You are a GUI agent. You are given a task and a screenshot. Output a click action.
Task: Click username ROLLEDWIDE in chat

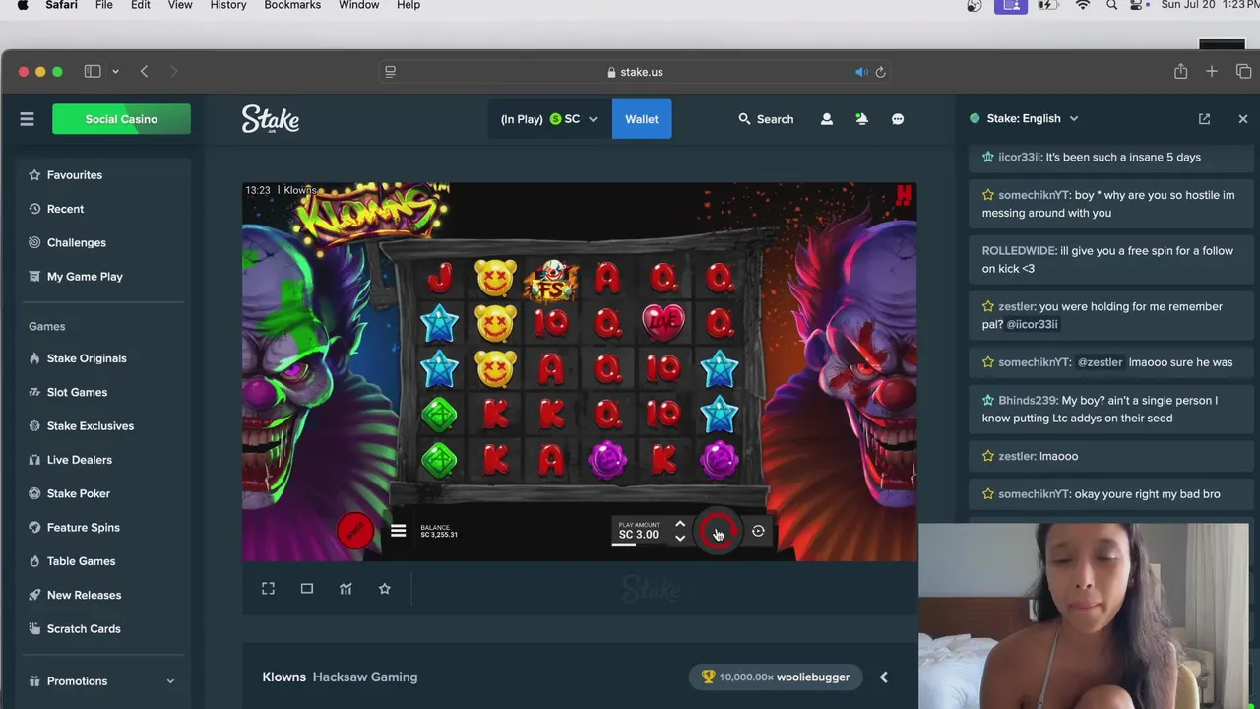[x=1019, y=251]
